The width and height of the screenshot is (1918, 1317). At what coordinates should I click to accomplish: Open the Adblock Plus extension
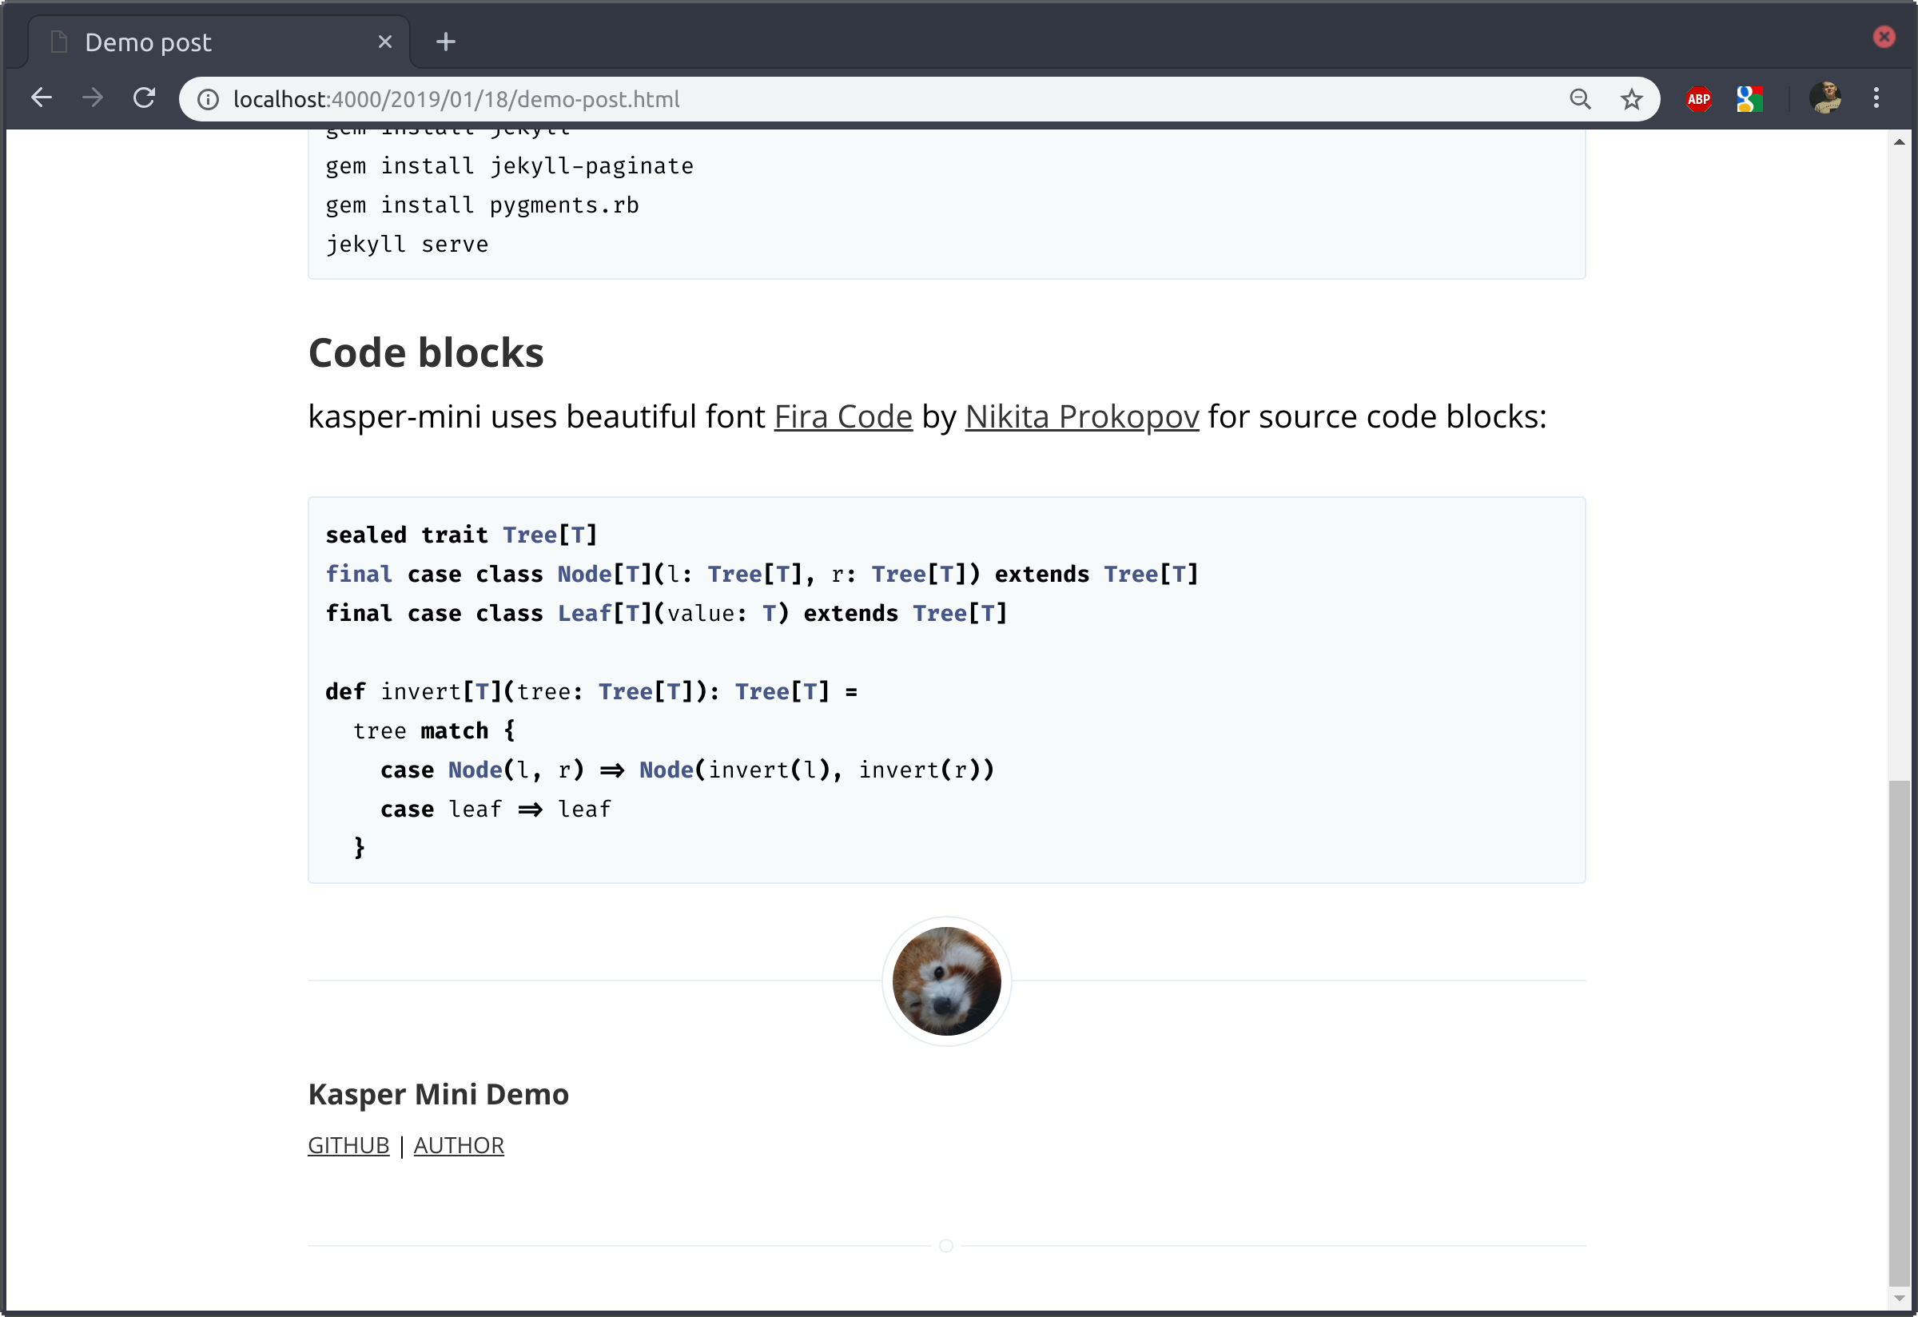tap(1698, 100)
